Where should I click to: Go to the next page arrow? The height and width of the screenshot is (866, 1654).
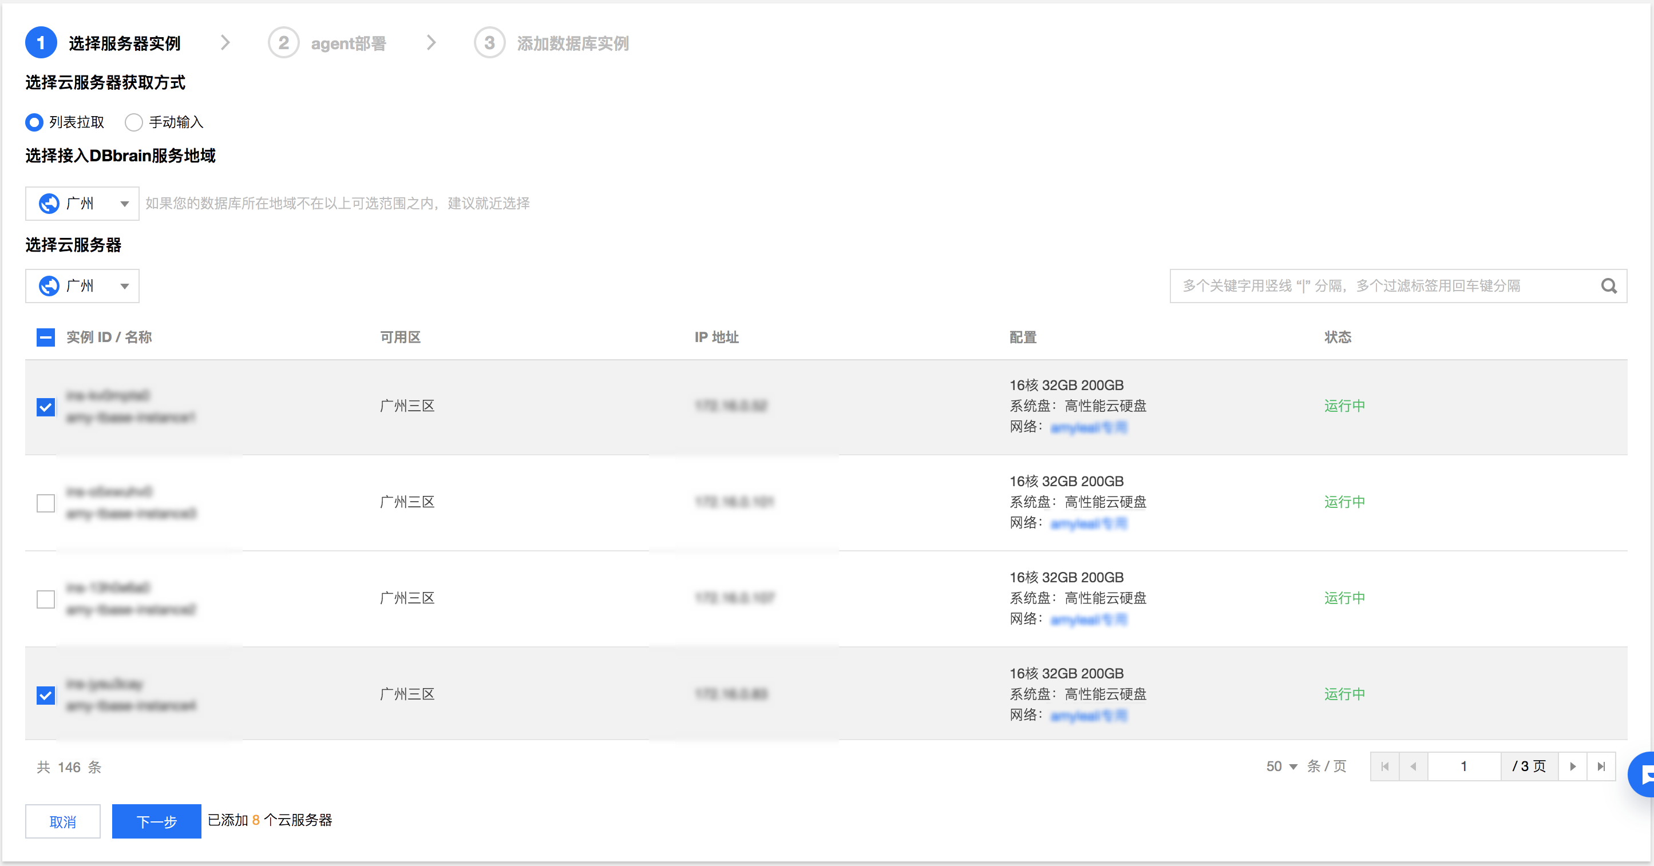(x=1573, y=766)
